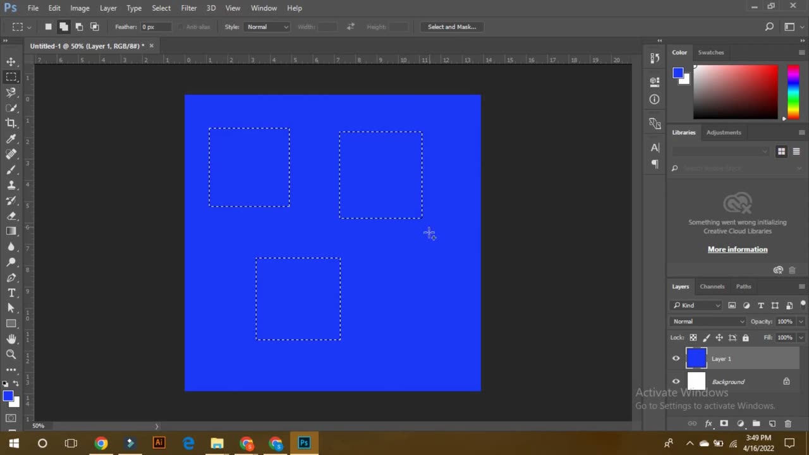Select the Quick Selection tool
The height and width of the screenshot is (455, 809).
point(11,108)
